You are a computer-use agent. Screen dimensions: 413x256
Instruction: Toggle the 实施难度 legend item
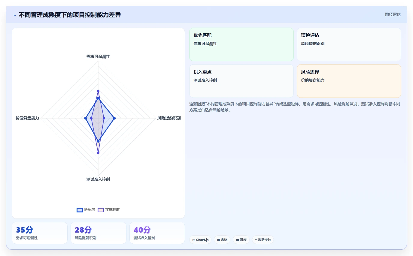[109, 210]
